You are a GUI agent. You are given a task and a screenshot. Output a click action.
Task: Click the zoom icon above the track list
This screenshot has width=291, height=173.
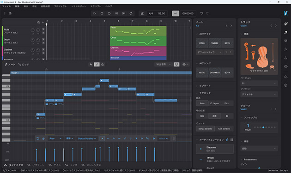pos(38,22)
